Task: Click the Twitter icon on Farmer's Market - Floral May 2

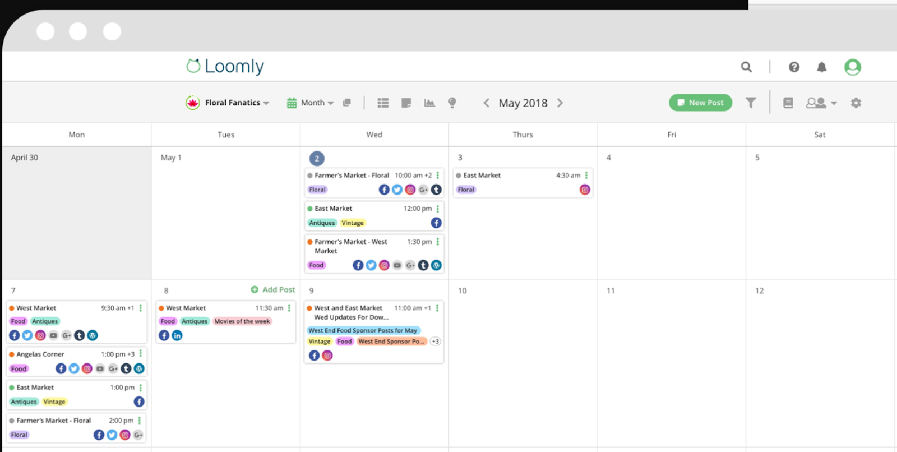Action: (397, 190)
